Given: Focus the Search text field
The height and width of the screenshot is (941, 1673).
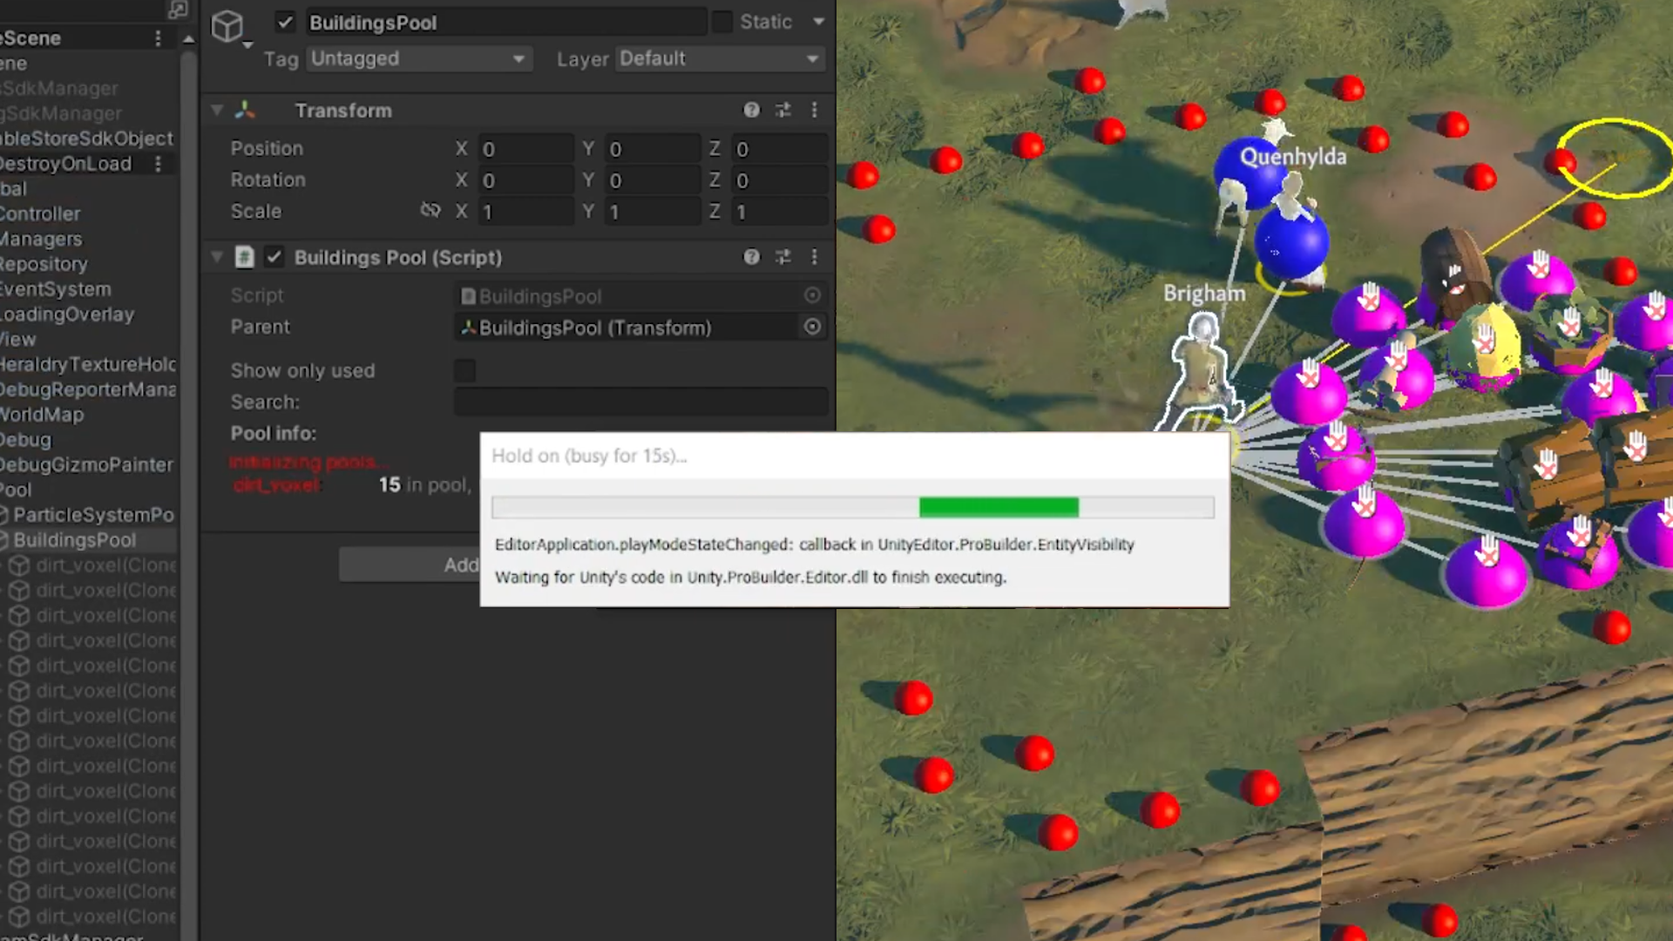Looking at the screenshot, I should coord(640,402).
